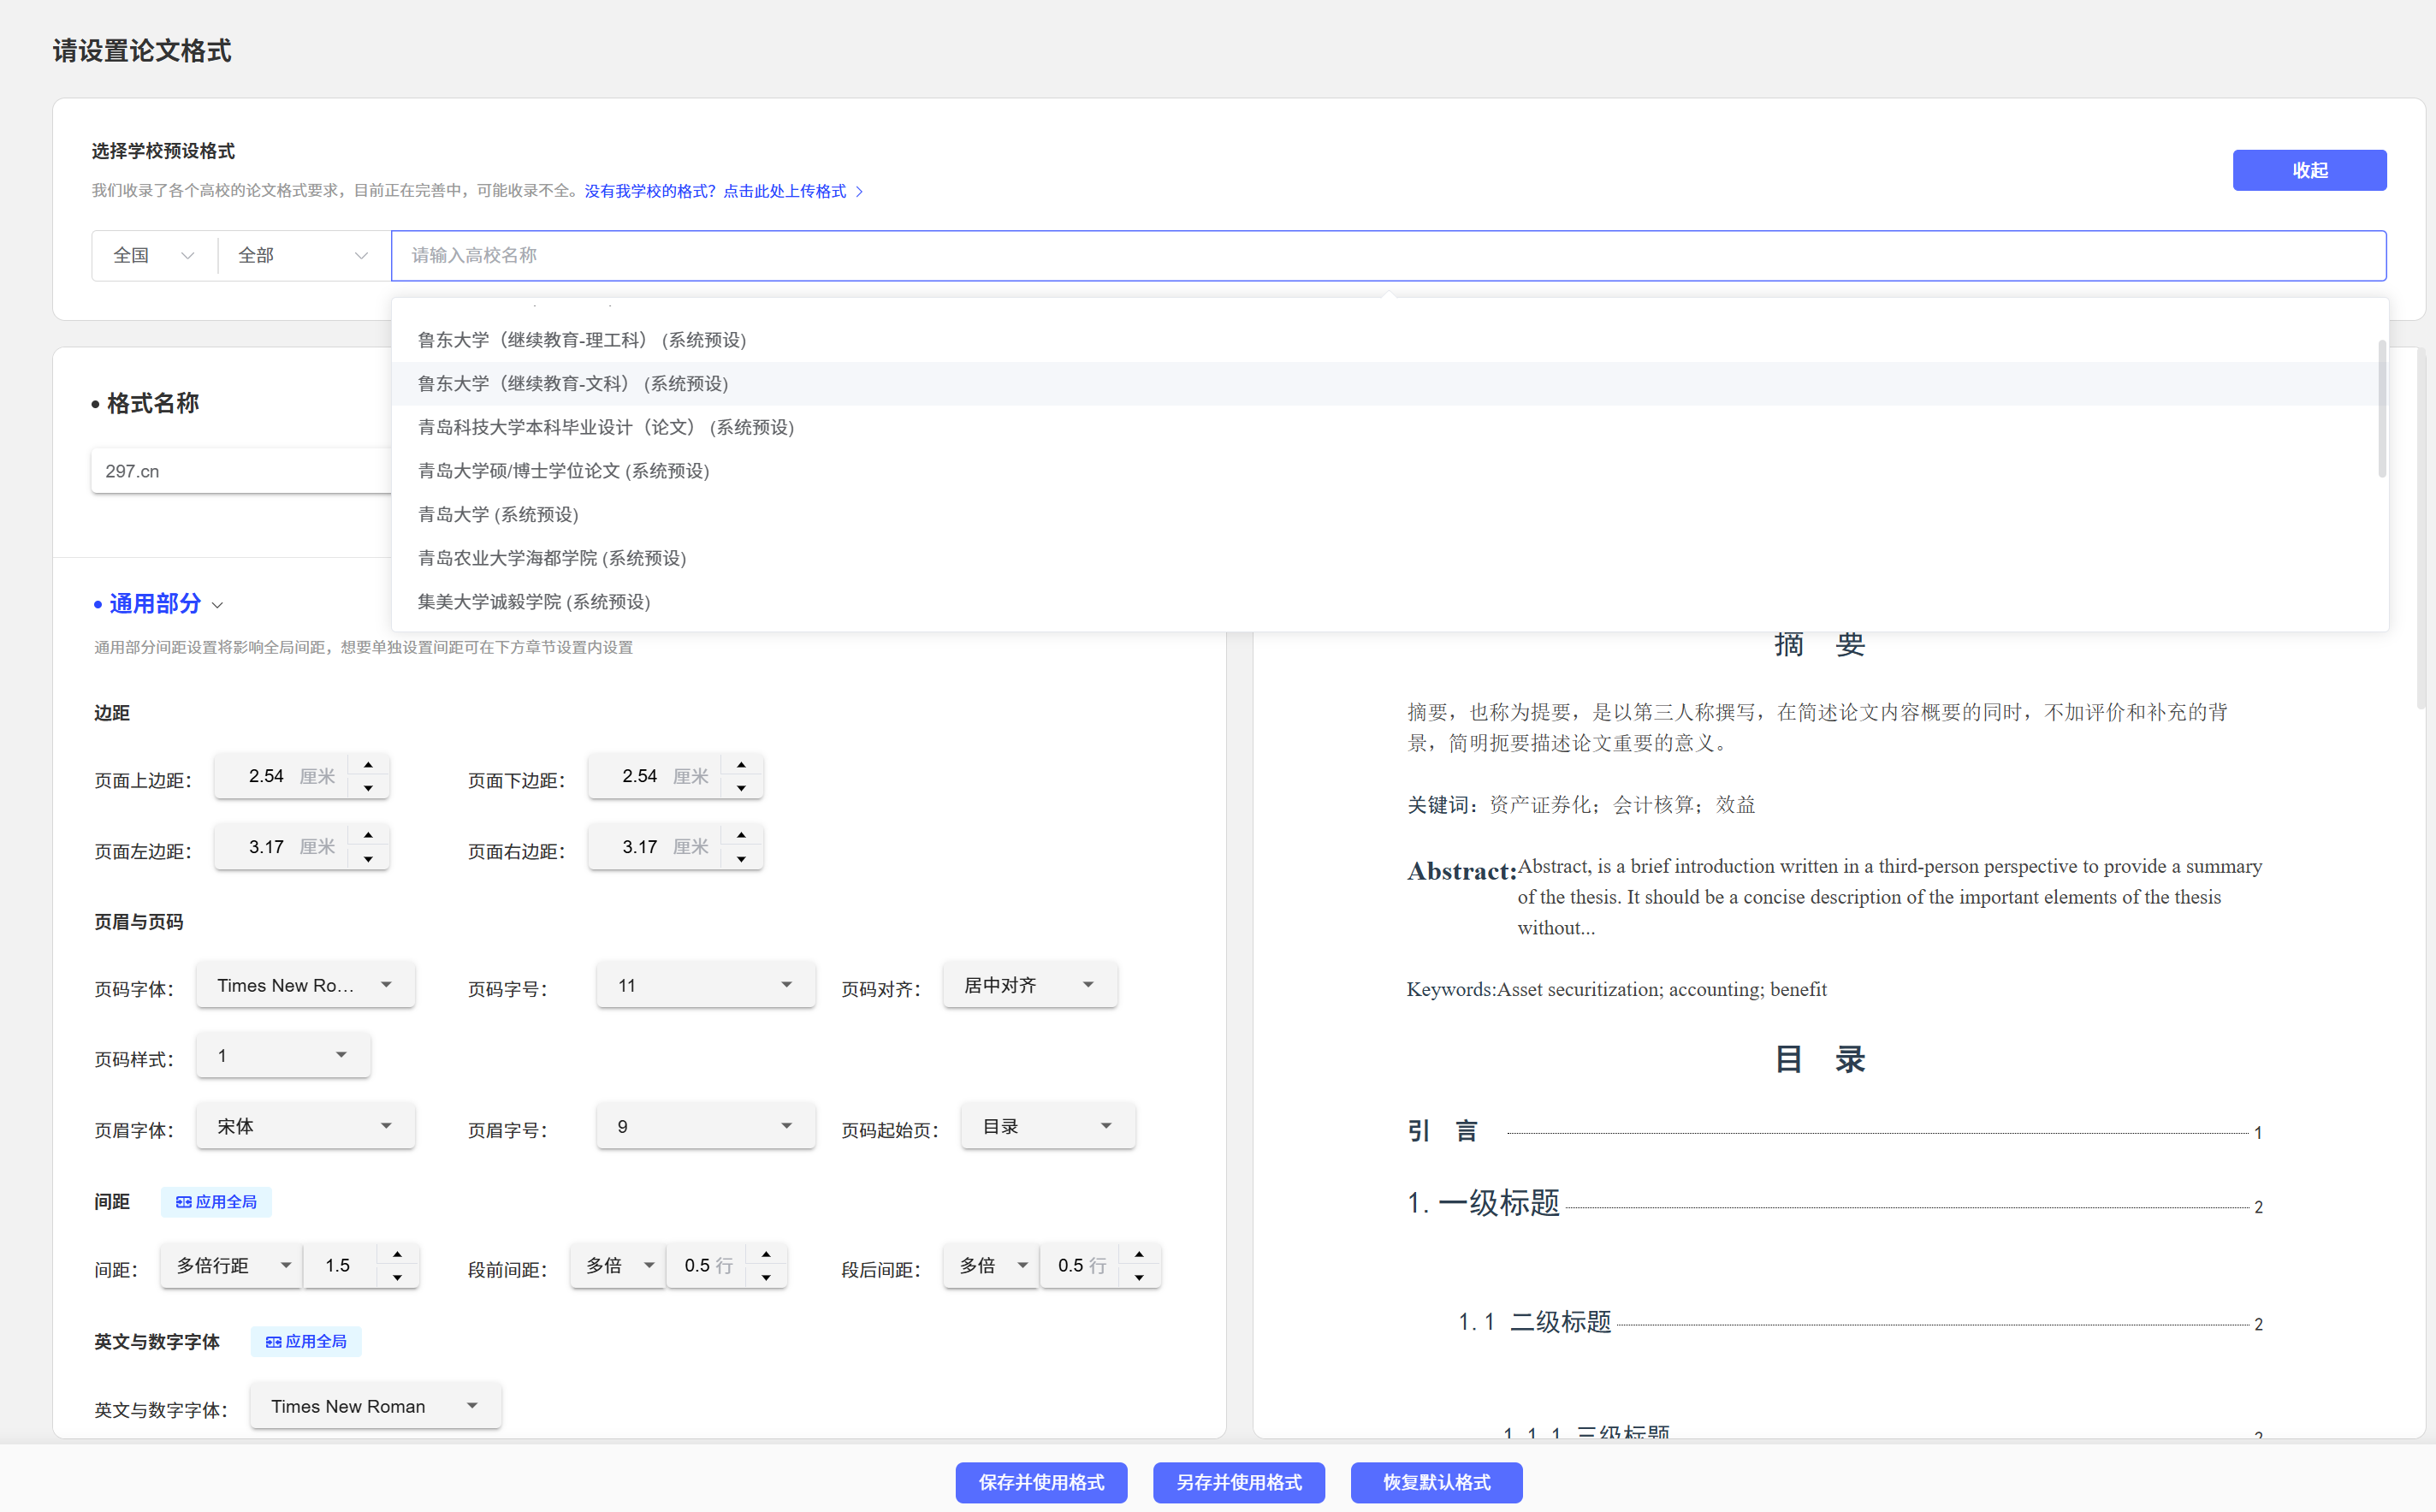Viewport: 2436px width, 1512px height.
Task: Click the 收起 collapse button
Action: tap(2309, 170)
